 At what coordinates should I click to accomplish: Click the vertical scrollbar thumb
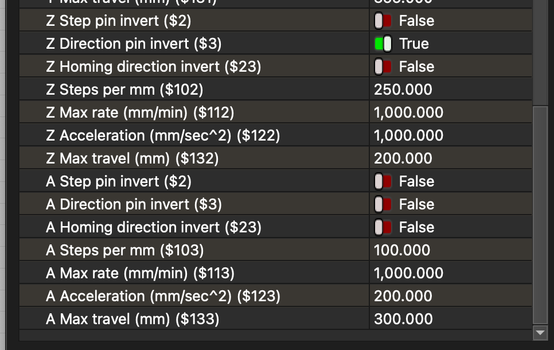click(540, 212)
